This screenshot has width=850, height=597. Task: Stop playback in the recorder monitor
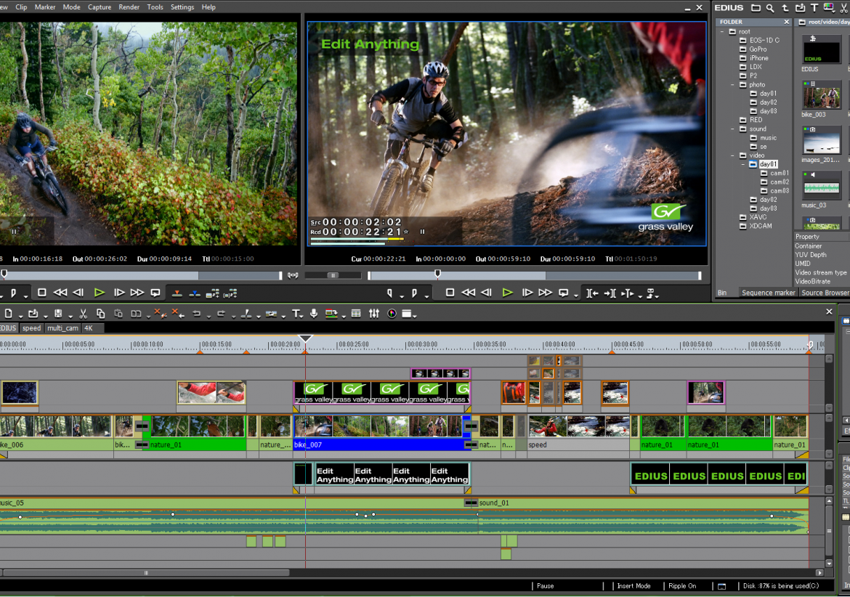click(450, 293)
